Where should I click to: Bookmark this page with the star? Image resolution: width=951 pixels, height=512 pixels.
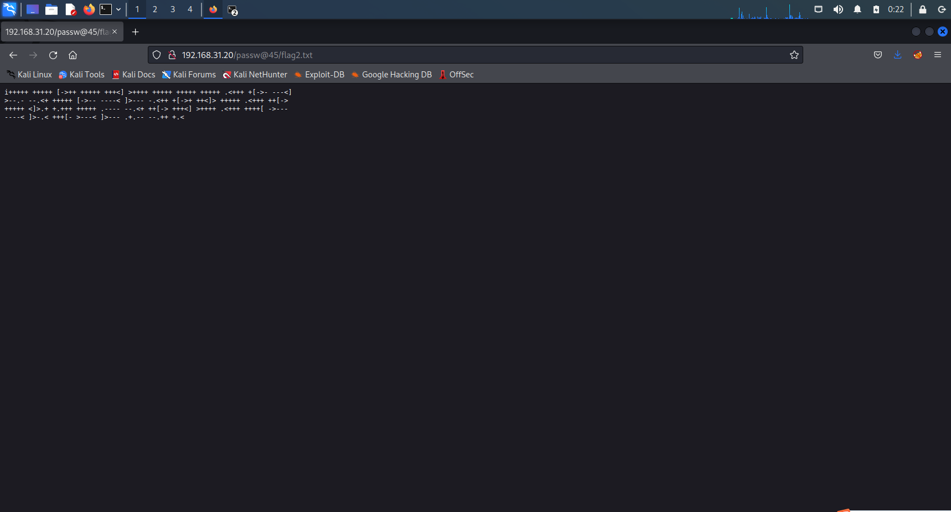[794, 55]
